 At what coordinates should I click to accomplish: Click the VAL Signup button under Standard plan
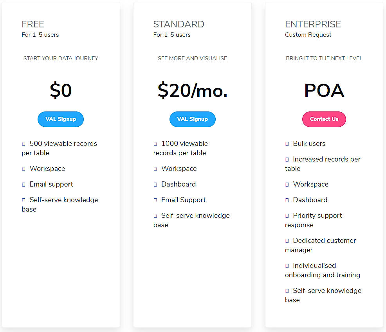[192, 119]
